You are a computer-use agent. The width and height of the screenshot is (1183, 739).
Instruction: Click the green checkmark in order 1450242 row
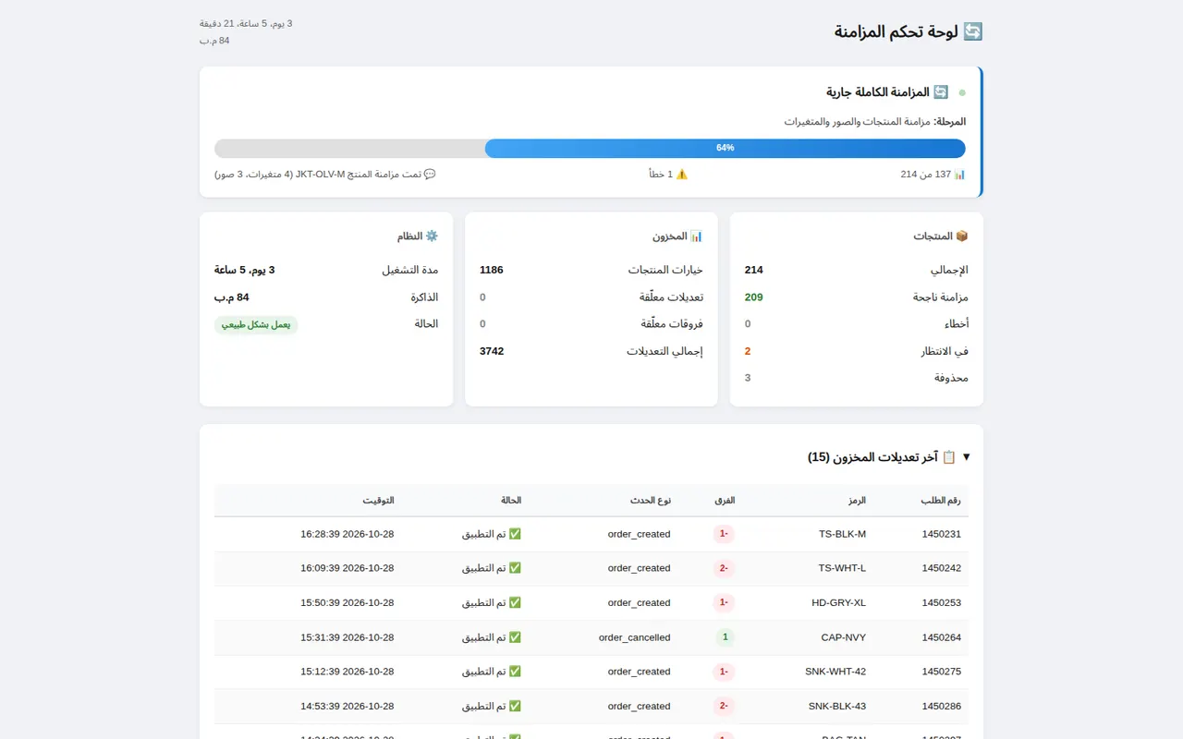515,568
